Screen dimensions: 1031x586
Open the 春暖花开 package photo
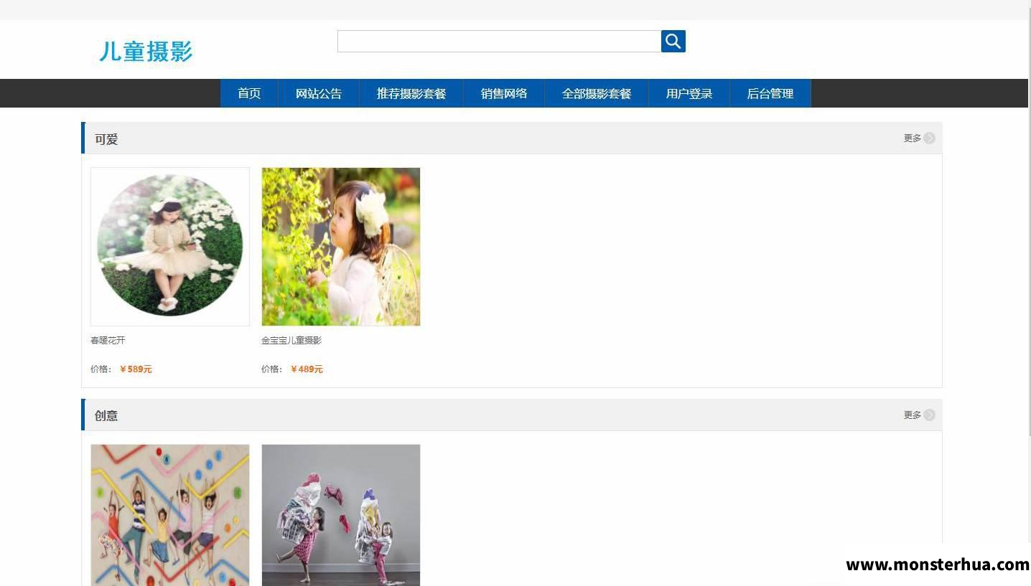(170, 247)
